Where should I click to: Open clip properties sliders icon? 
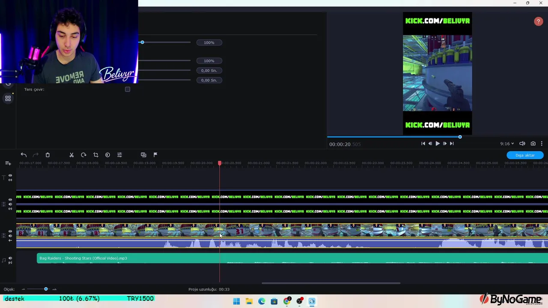point(119,155)
